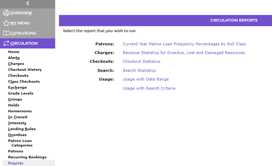This screenshot has height=166, width=272.
Task: Click the 'Checkouts:' row label
Action: pyautogui.click(x=102, y=61)
